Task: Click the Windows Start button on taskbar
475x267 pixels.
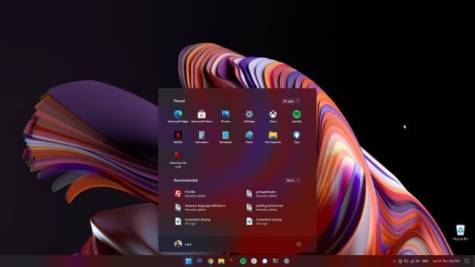Action: click(189, 261)
